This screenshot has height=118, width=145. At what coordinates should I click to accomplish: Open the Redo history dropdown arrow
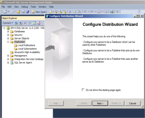[x=96, y=12]
